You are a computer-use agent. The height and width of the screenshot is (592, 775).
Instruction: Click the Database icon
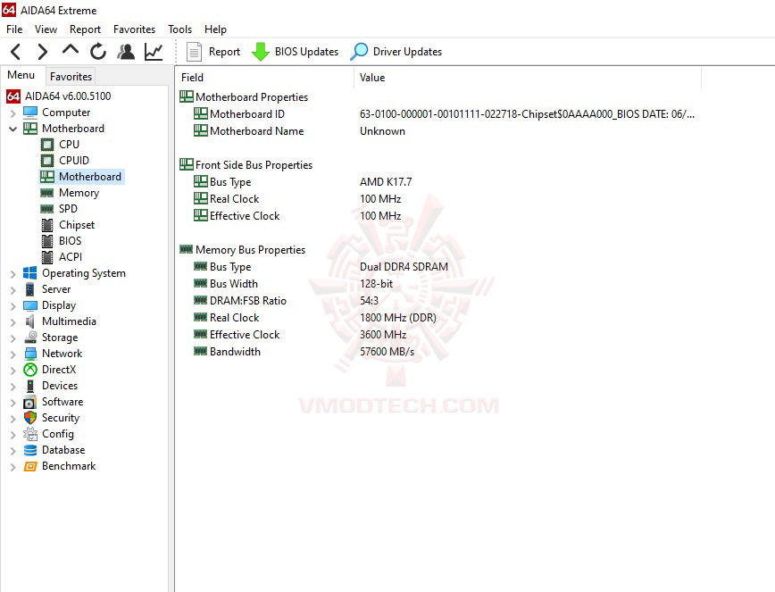[x=30, y=450]
